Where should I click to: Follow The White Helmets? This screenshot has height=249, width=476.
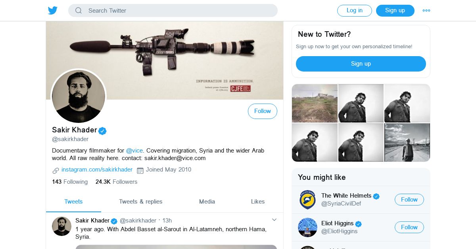point(409,200)
